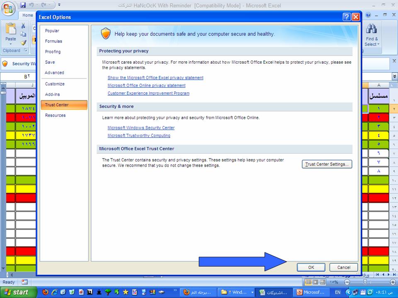This screenshot has height=298, width=398.
Task: Click the Undo arrow icon
Action: coord(31,5)
